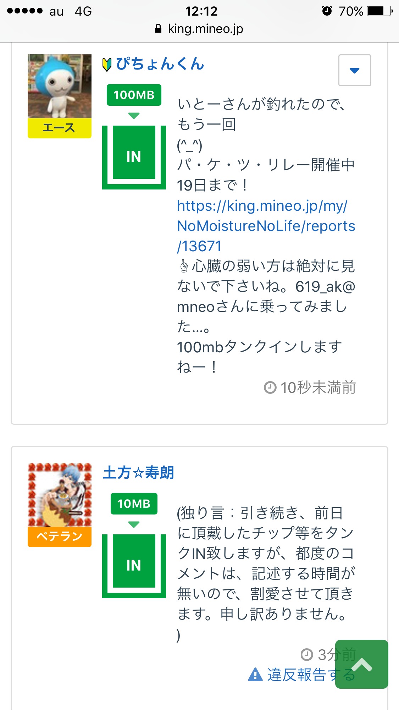Tap the scroll-to-top green arrow button
Screen dimensions: 399x710
tap(361, 664)
